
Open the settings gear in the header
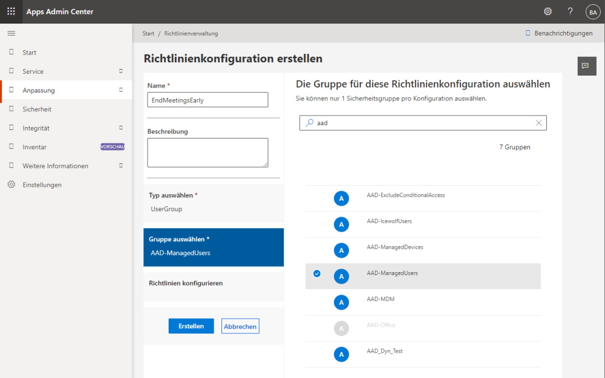click(x=548, y=11)
